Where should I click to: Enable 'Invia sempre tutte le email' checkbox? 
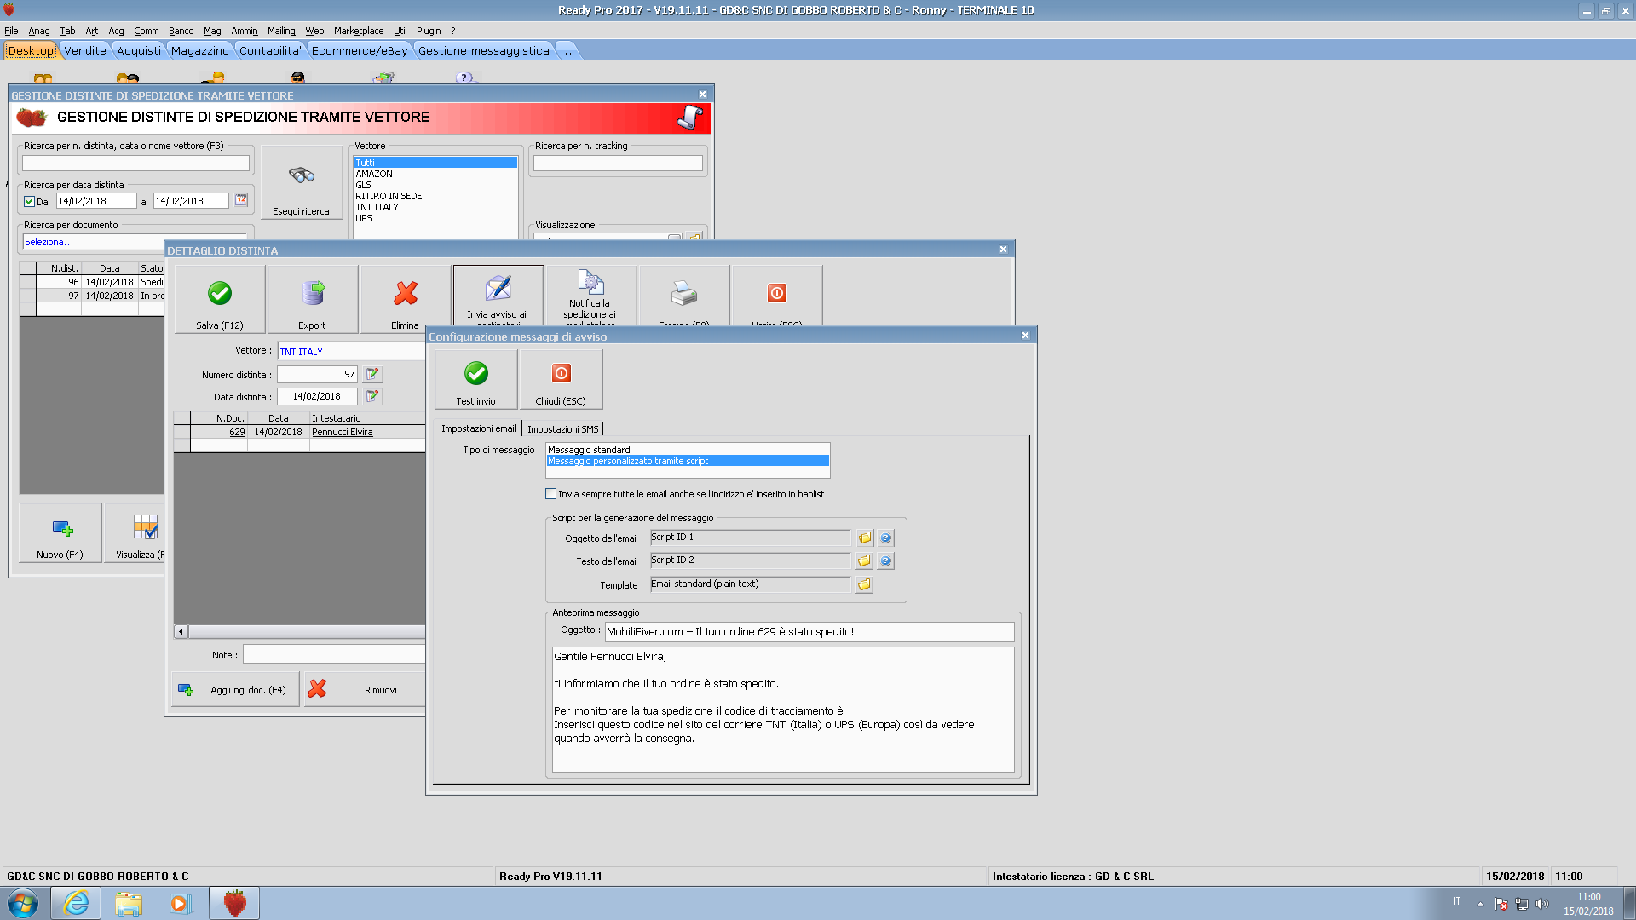pos(550,494)
